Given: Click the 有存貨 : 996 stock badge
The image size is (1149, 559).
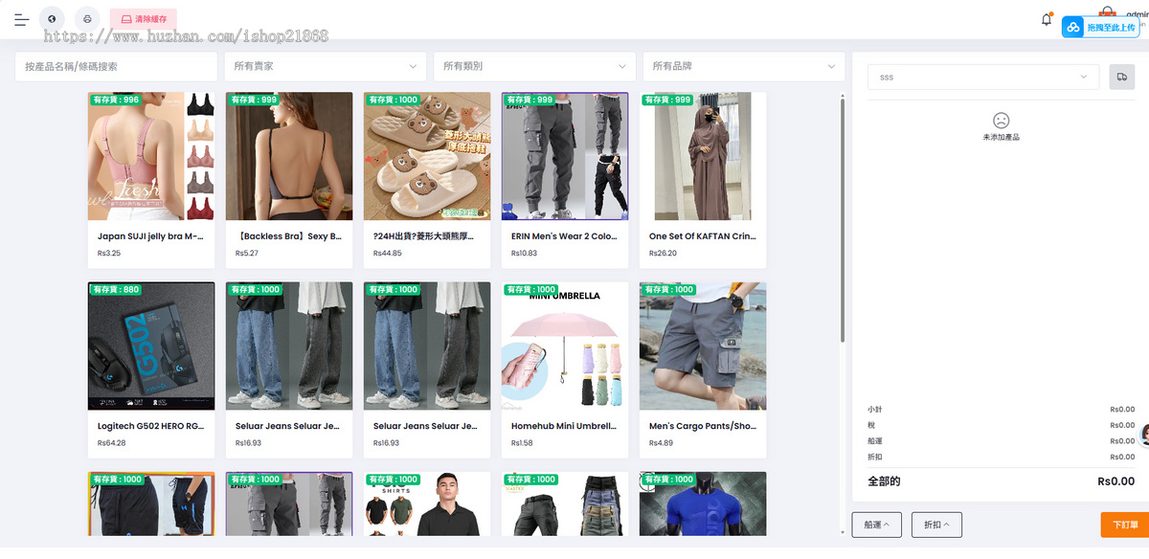Looking at the screenshot, I should (116, 100).
